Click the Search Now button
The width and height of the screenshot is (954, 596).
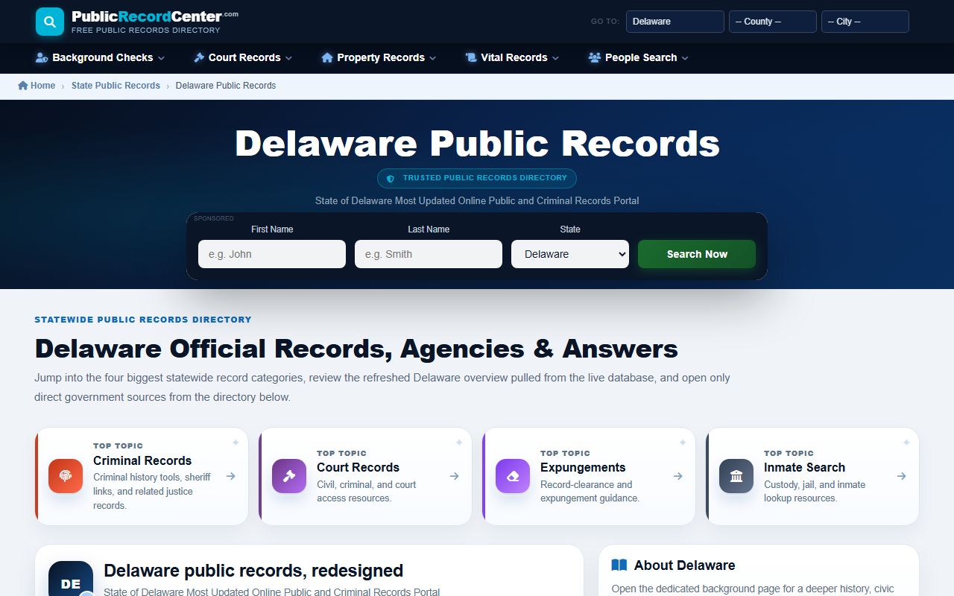tap(697, 254)
